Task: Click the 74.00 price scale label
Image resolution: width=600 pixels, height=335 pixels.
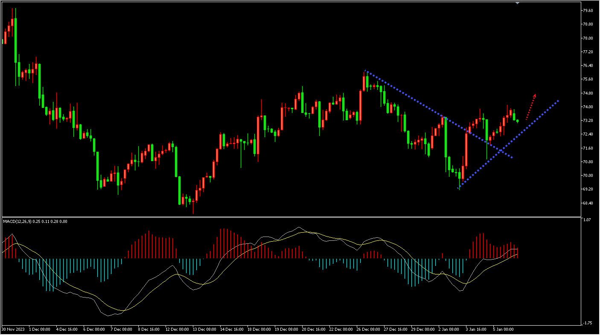Action: coord(587,107)
